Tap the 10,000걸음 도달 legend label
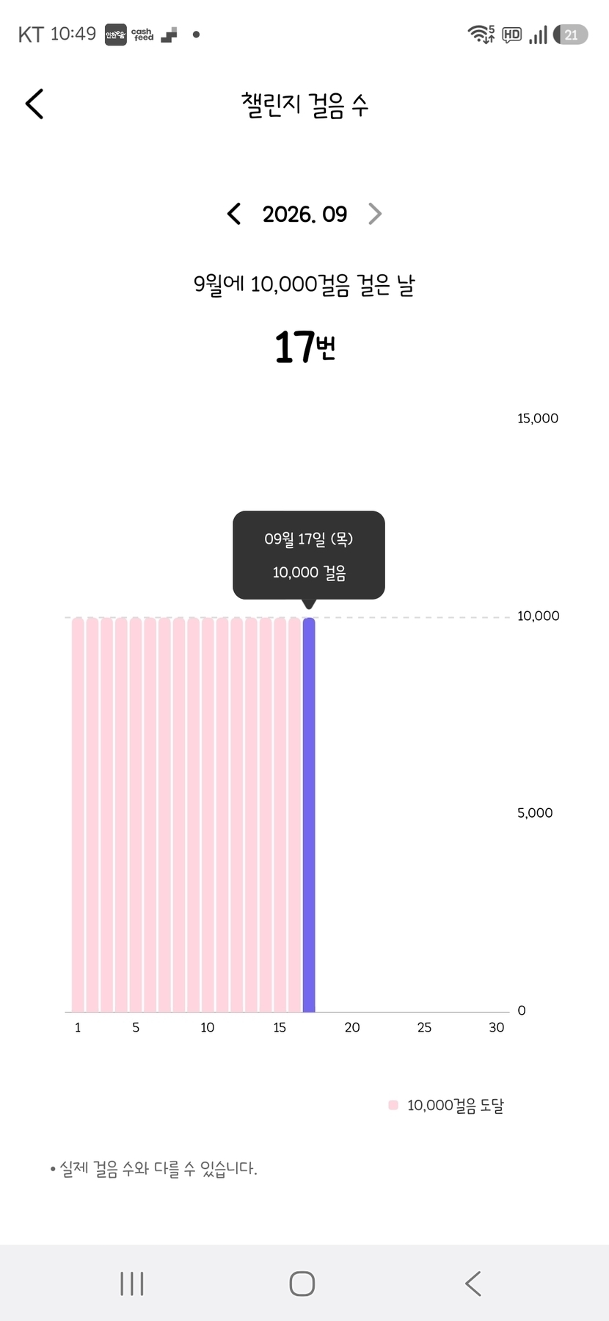 456,1105
